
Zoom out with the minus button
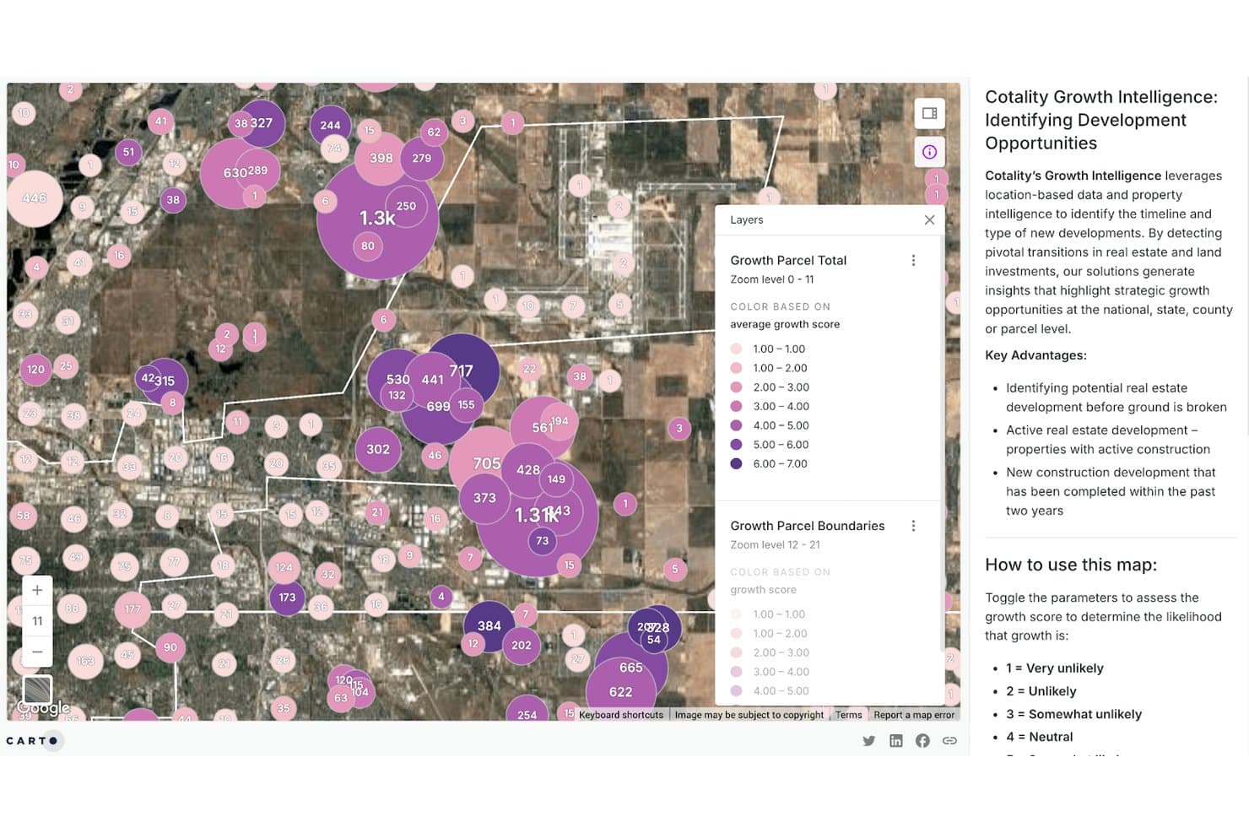tap(37, 652)
